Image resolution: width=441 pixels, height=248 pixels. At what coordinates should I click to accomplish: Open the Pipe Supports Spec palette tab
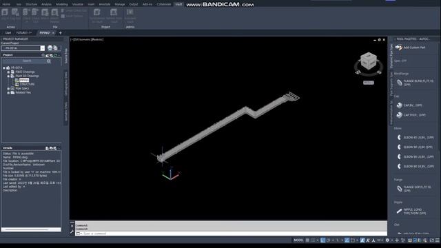[x=391, y=84]
